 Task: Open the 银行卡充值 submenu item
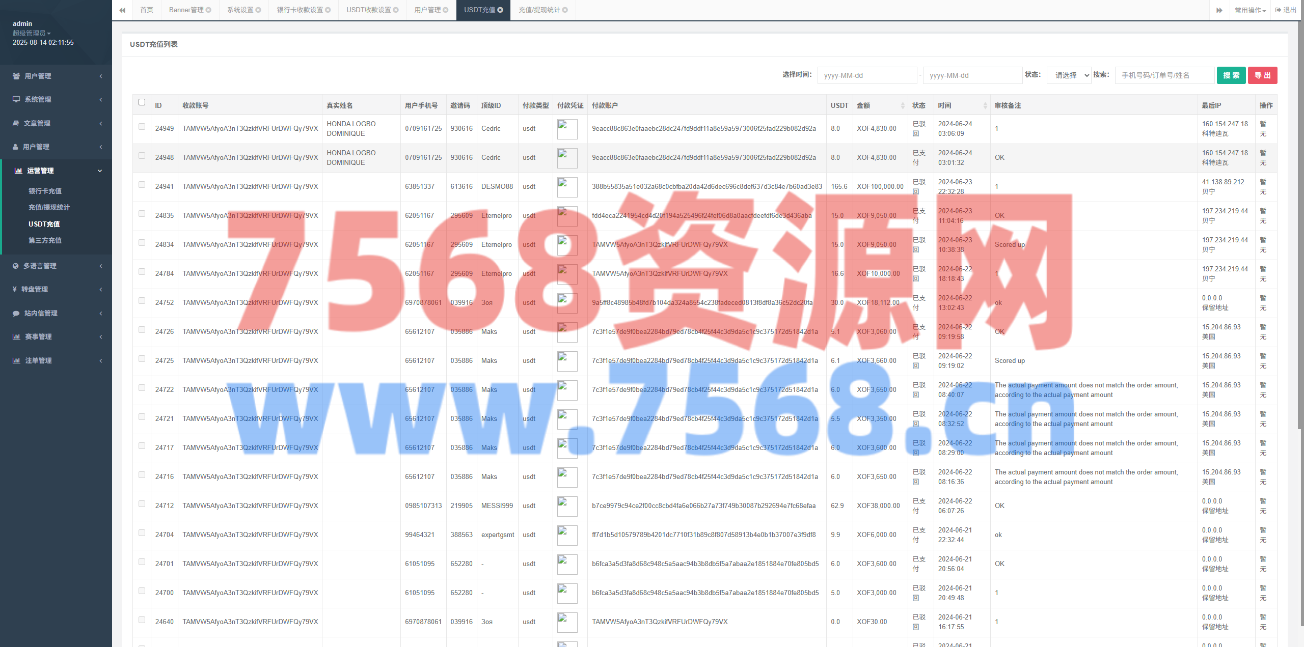(x=45, y=191)
